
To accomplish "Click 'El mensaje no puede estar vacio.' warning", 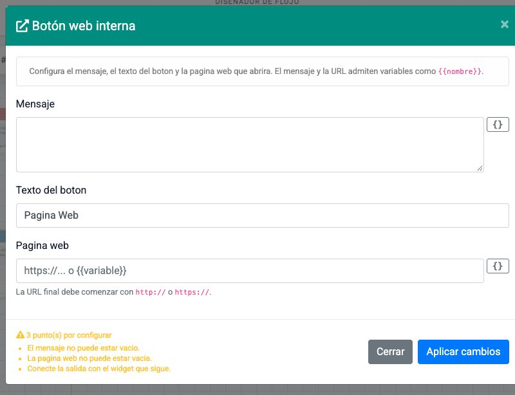I will (84, 348).
